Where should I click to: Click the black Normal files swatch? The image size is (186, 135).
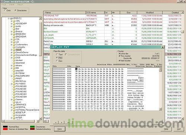[x=5, y=127]
